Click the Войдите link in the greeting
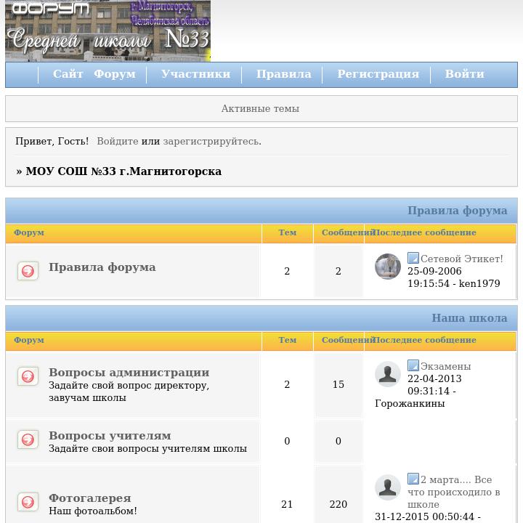 tap(118, 141)
